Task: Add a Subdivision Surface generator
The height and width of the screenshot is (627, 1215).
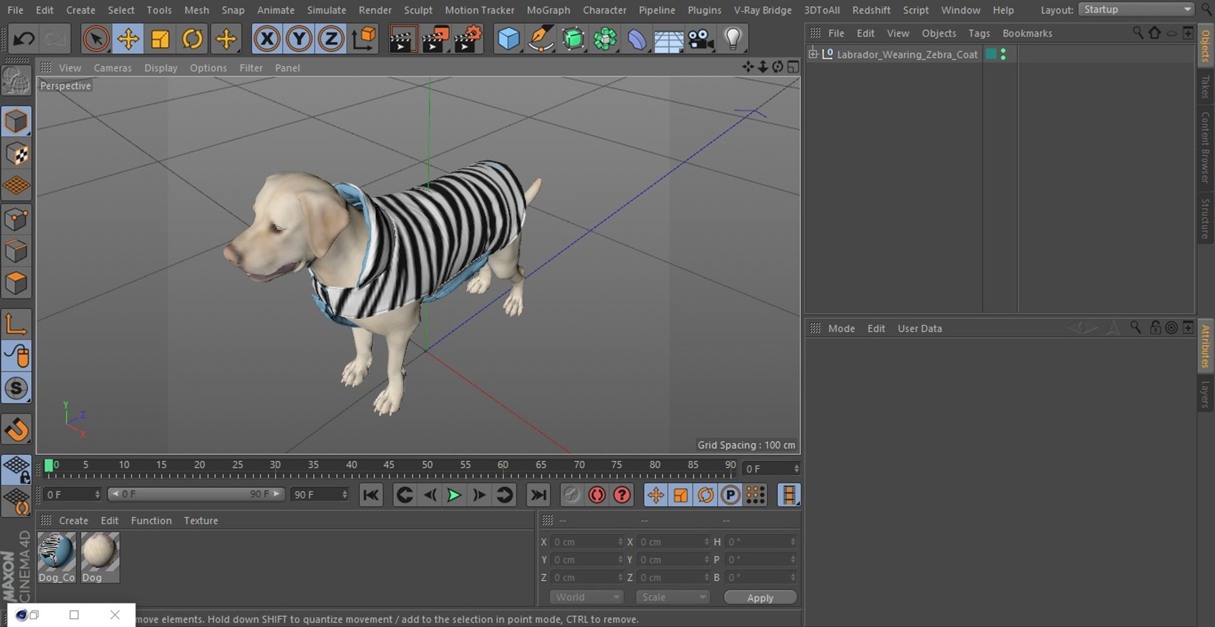Action: point(573,39)
